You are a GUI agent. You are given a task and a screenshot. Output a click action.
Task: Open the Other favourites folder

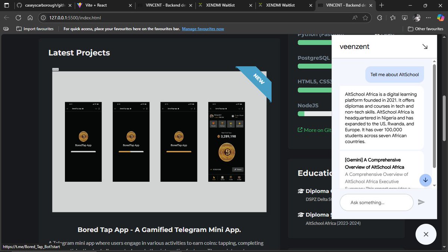click(x=425, y=29)
